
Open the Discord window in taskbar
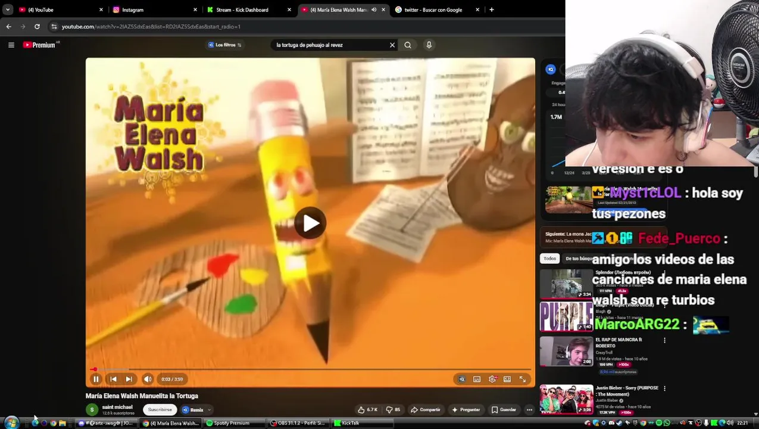click(106, 423)
